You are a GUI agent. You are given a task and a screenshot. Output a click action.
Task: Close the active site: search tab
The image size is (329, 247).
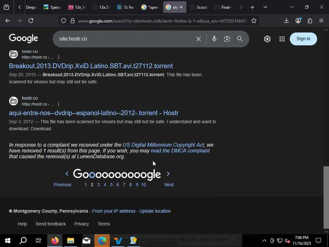click(181, 7)
